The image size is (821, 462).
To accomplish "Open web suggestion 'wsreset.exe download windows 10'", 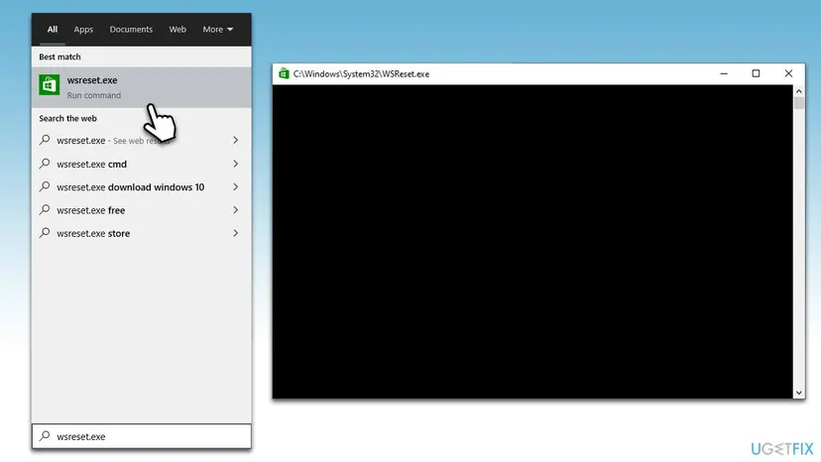I will pyautogui.click(x=142, y=187).
